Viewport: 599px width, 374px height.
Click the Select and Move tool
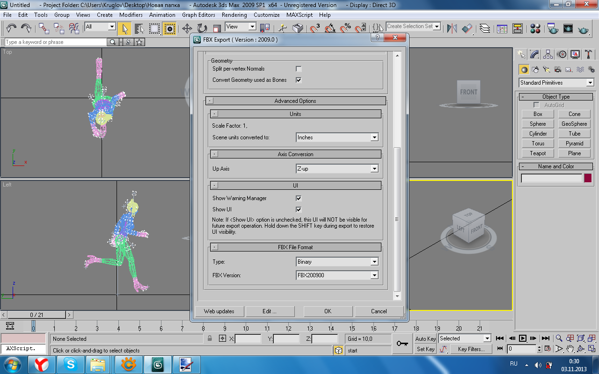[187, 29]
